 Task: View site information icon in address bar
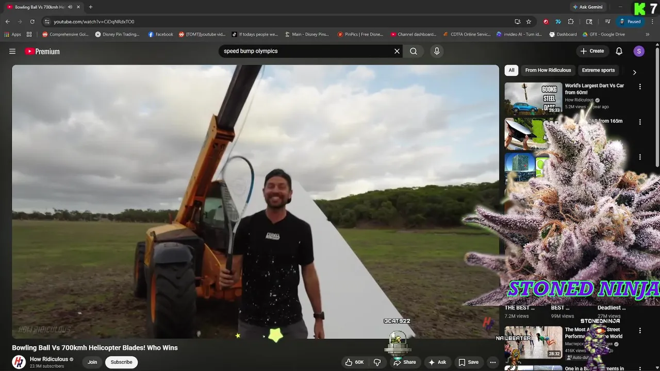(x=47, y=22)
